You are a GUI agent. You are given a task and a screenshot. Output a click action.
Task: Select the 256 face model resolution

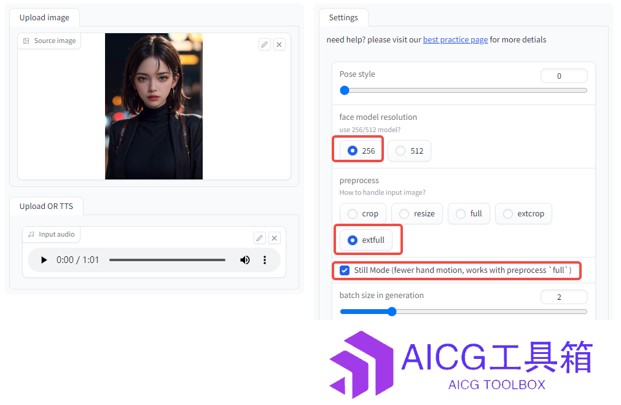pyautogui.click(x=361, y=151)
